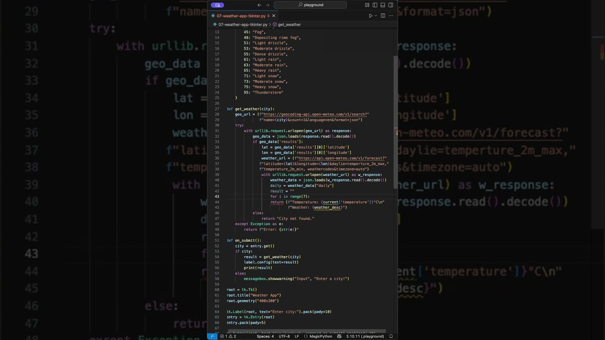Change the end-of-line sequence via LF
605x340 pixels.
297,336
